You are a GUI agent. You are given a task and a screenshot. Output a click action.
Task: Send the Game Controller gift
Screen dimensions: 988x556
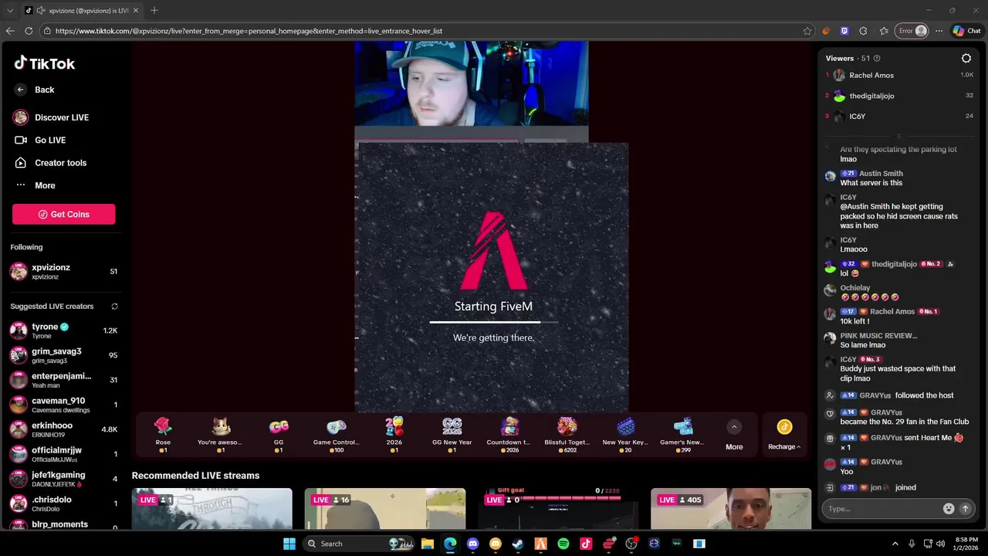(337, 435)
